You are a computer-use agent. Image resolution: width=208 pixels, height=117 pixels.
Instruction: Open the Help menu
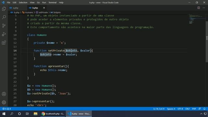(61, 3)
